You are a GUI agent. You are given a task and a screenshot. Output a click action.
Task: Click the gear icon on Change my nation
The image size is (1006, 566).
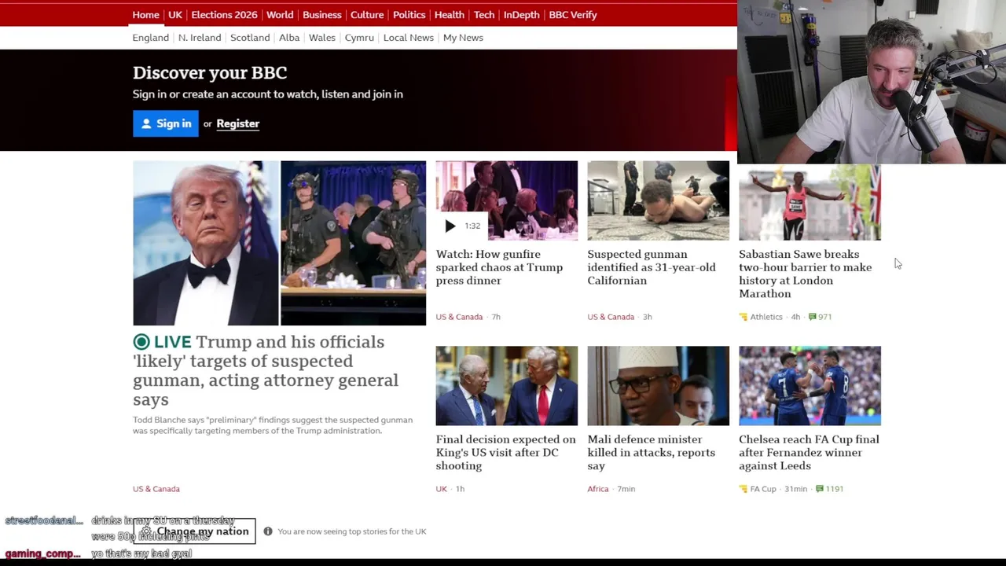[x=146, y=531]
